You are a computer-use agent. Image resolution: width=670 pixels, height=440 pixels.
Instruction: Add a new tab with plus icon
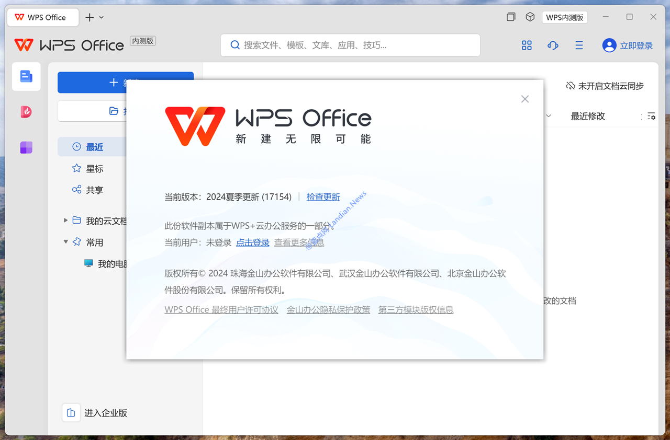(90, 17)
